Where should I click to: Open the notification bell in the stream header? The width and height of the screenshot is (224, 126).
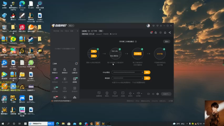pos(165,32)
